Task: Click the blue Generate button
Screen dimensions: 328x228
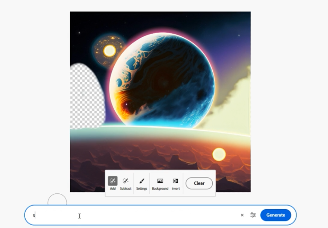Action: coord(275,215)
